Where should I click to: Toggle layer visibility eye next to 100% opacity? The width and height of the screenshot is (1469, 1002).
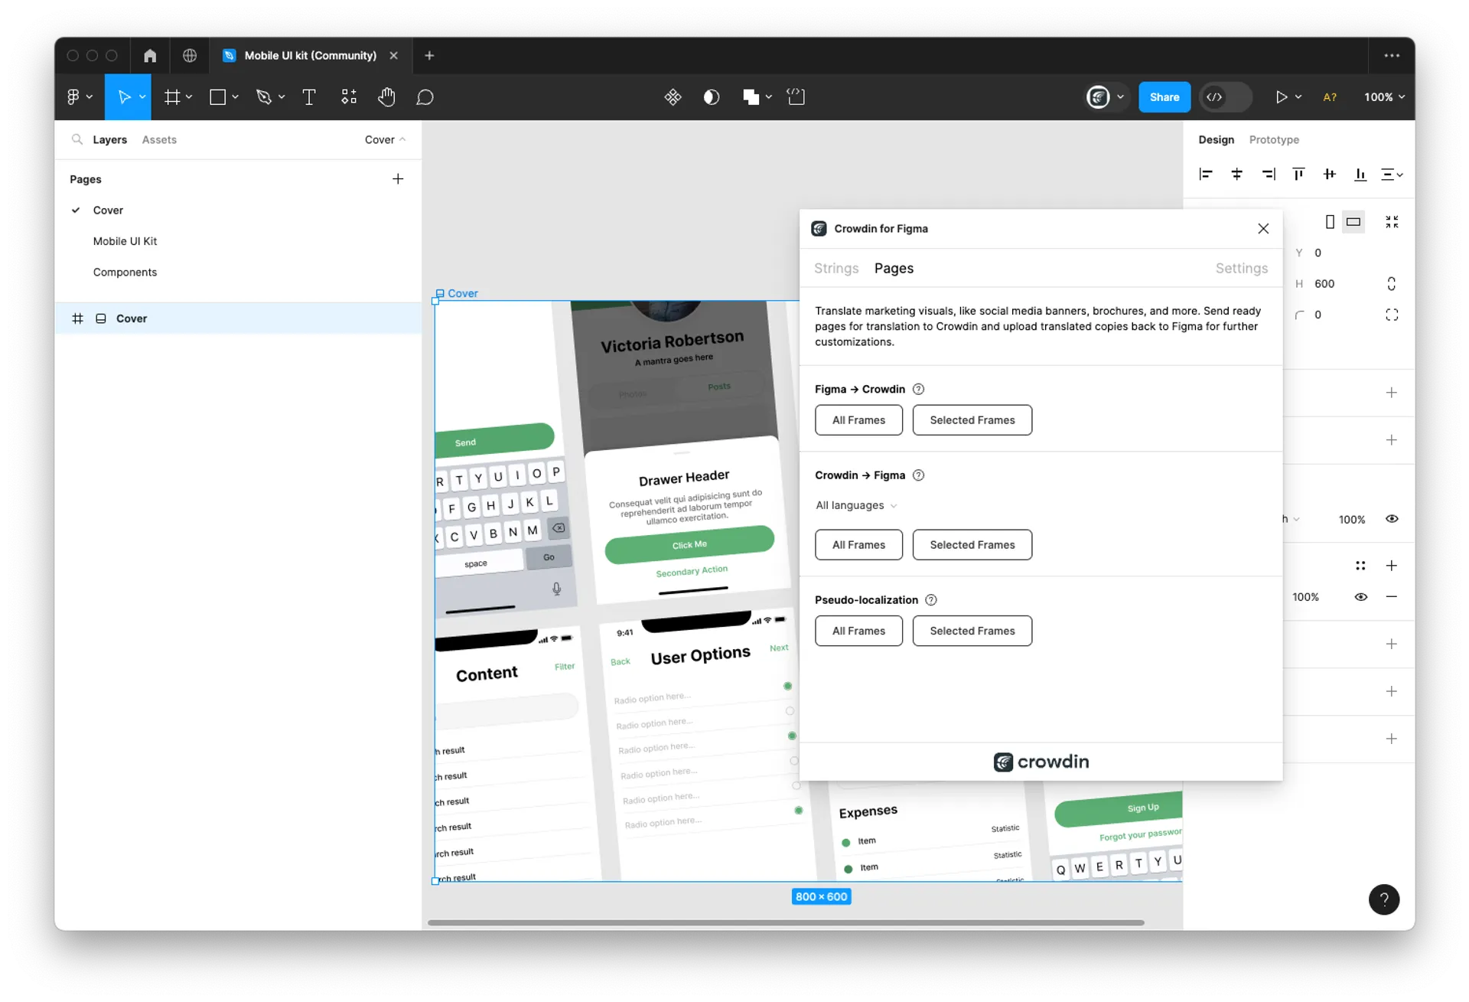[1392, 519]
